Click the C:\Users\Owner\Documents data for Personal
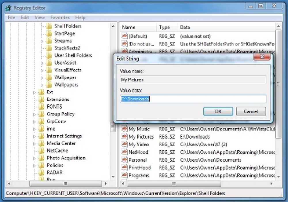Image resolution: width=288 pixels, height=202 pixels. pyautogui.click(x=211, y=160)
